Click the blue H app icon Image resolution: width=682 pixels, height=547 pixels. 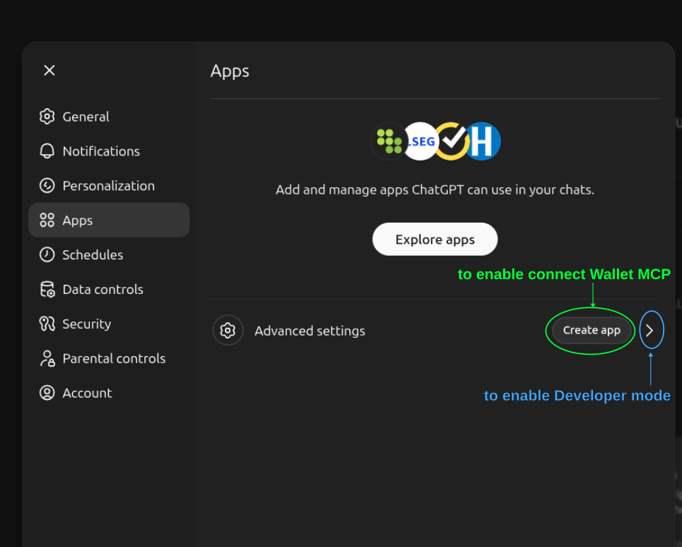pyautogui.click(x=483, y=141)
